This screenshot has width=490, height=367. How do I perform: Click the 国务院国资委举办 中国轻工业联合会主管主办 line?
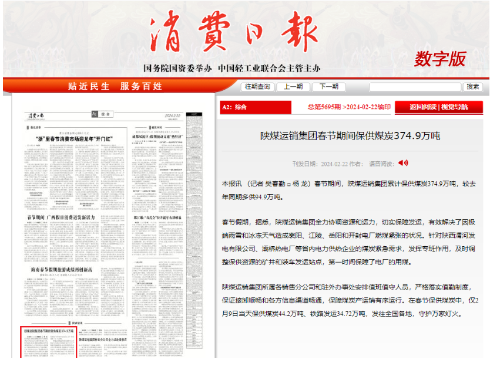(231, 68)
